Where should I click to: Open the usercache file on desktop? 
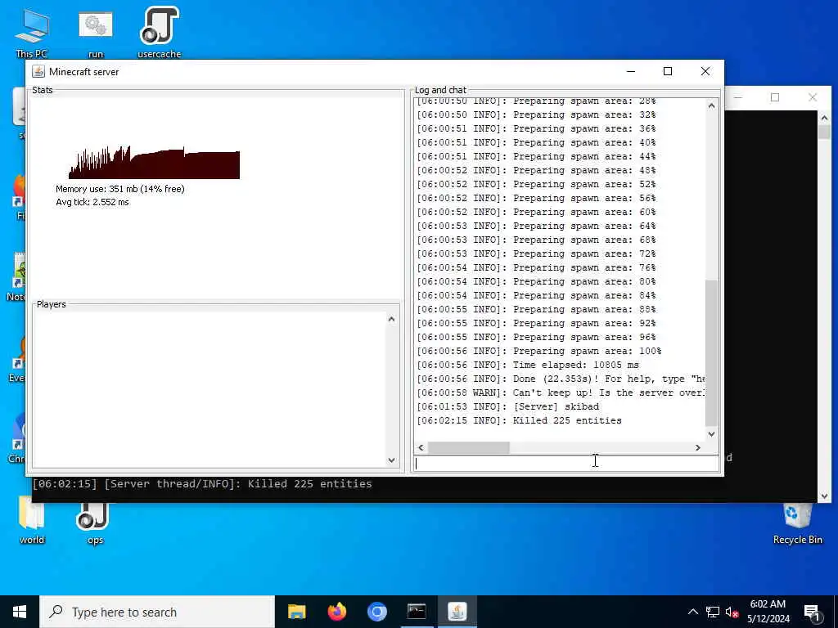point(159,31)
